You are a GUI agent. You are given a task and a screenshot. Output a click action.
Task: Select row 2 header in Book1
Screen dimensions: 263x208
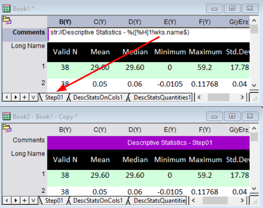(25, 85)
